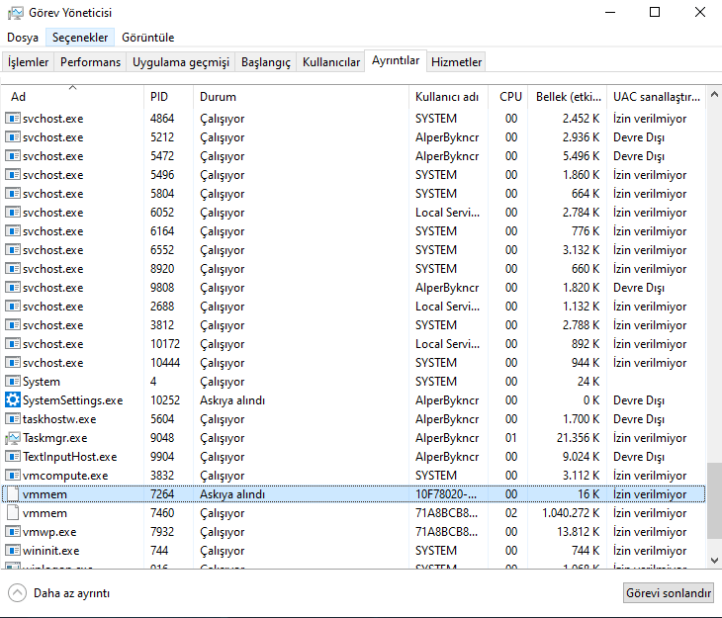This screenshot has height=618, width=722.
Task: Click the vmcompute.exe icon
Action: tap(13, 475)
